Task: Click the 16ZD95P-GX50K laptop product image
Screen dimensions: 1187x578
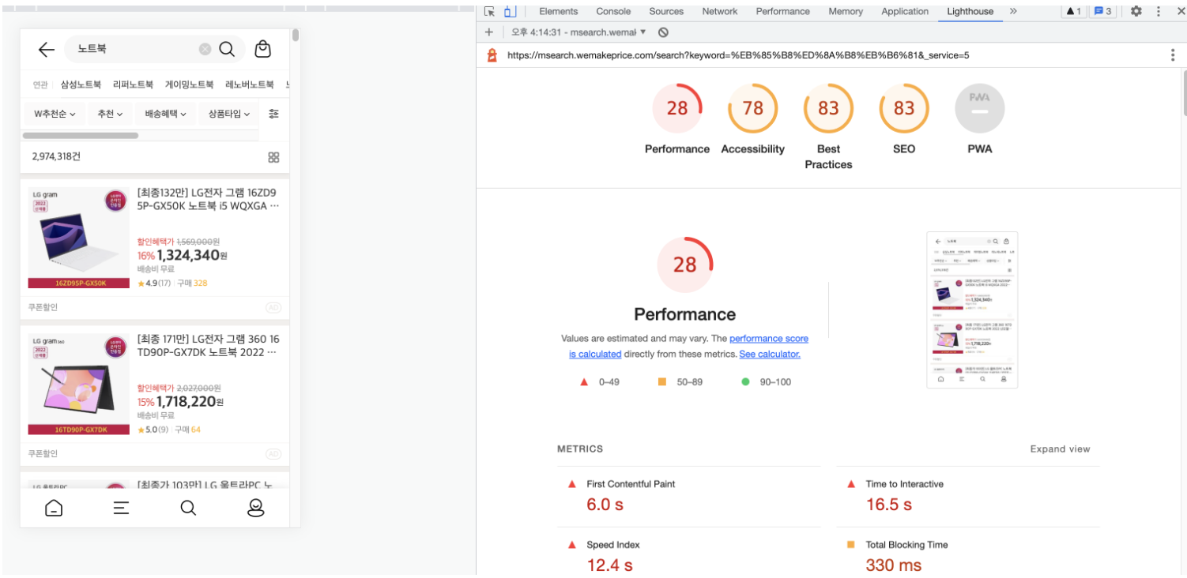Action: point(79,237)
